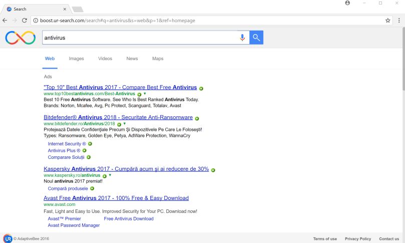Reload the page with refresh icon
Screen dimensions: 405x243
click(25, 21)
